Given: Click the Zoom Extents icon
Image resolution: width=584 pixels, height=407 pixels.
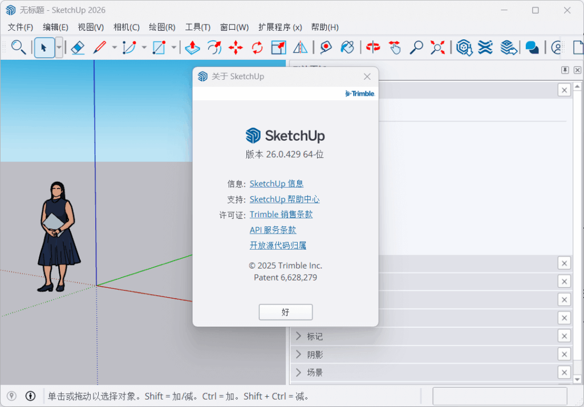Looking at the screenshot, I should [x=437, y=48].
